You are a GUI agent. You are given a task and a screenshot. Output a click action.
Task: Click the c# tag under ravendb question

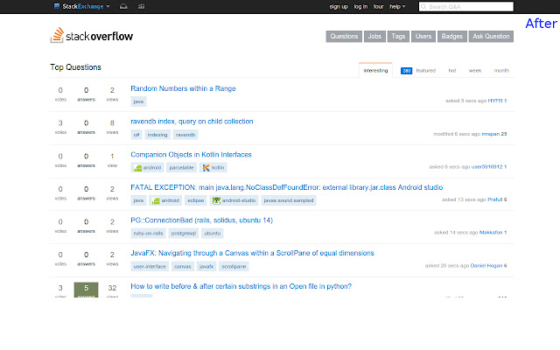(x=136, y=135)
